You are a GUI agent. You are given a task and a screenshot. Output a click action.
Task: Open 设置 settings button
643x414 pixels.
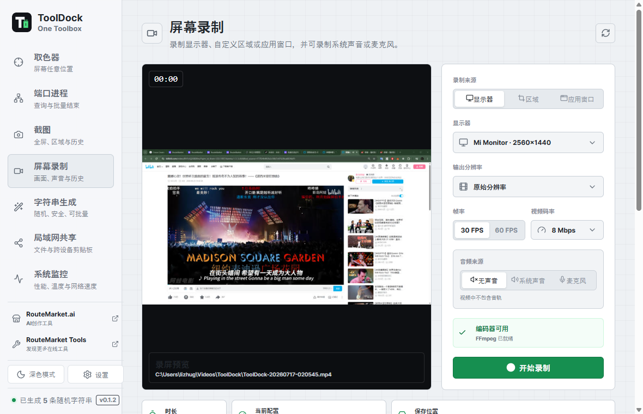coord(95,375)
